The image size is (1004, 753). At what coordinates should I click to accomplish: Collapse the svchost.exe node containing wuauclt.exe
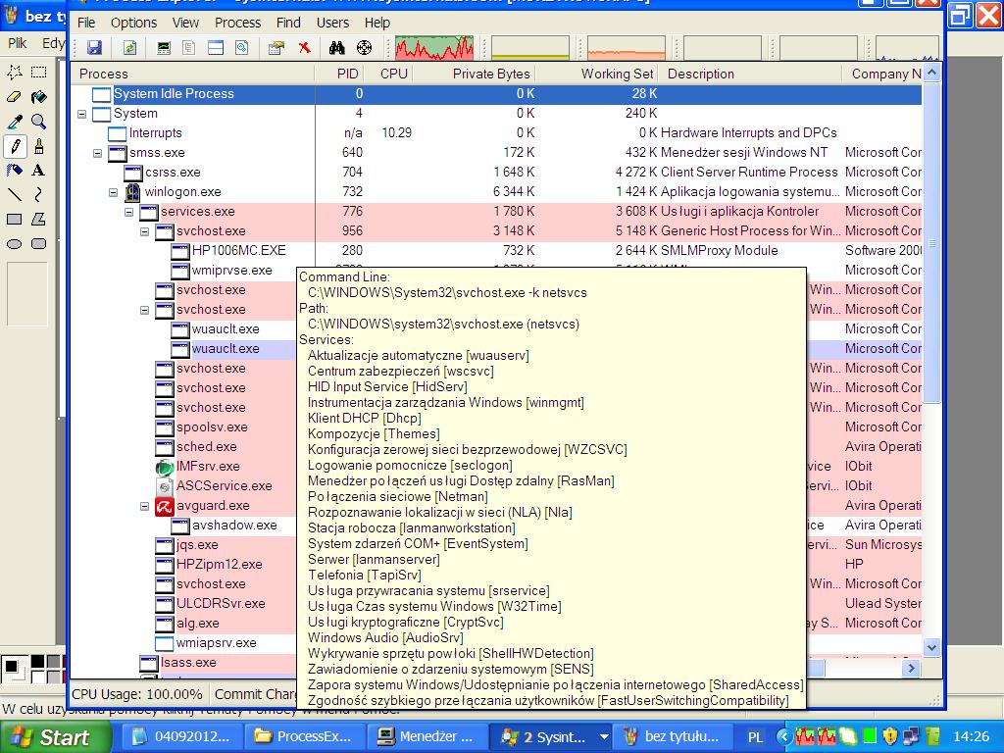145,310
